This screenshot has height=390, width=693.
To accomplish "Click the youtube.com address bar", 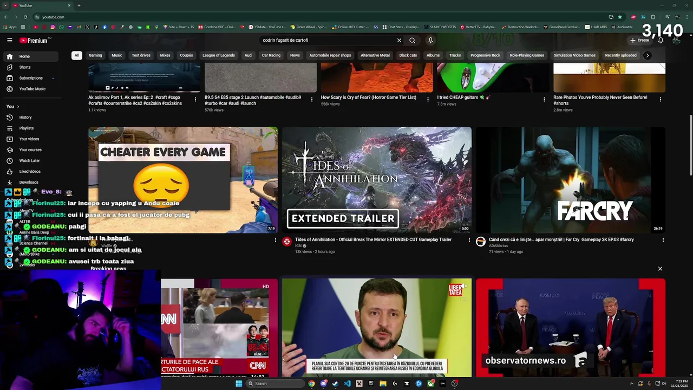I will tap(319, 17).
